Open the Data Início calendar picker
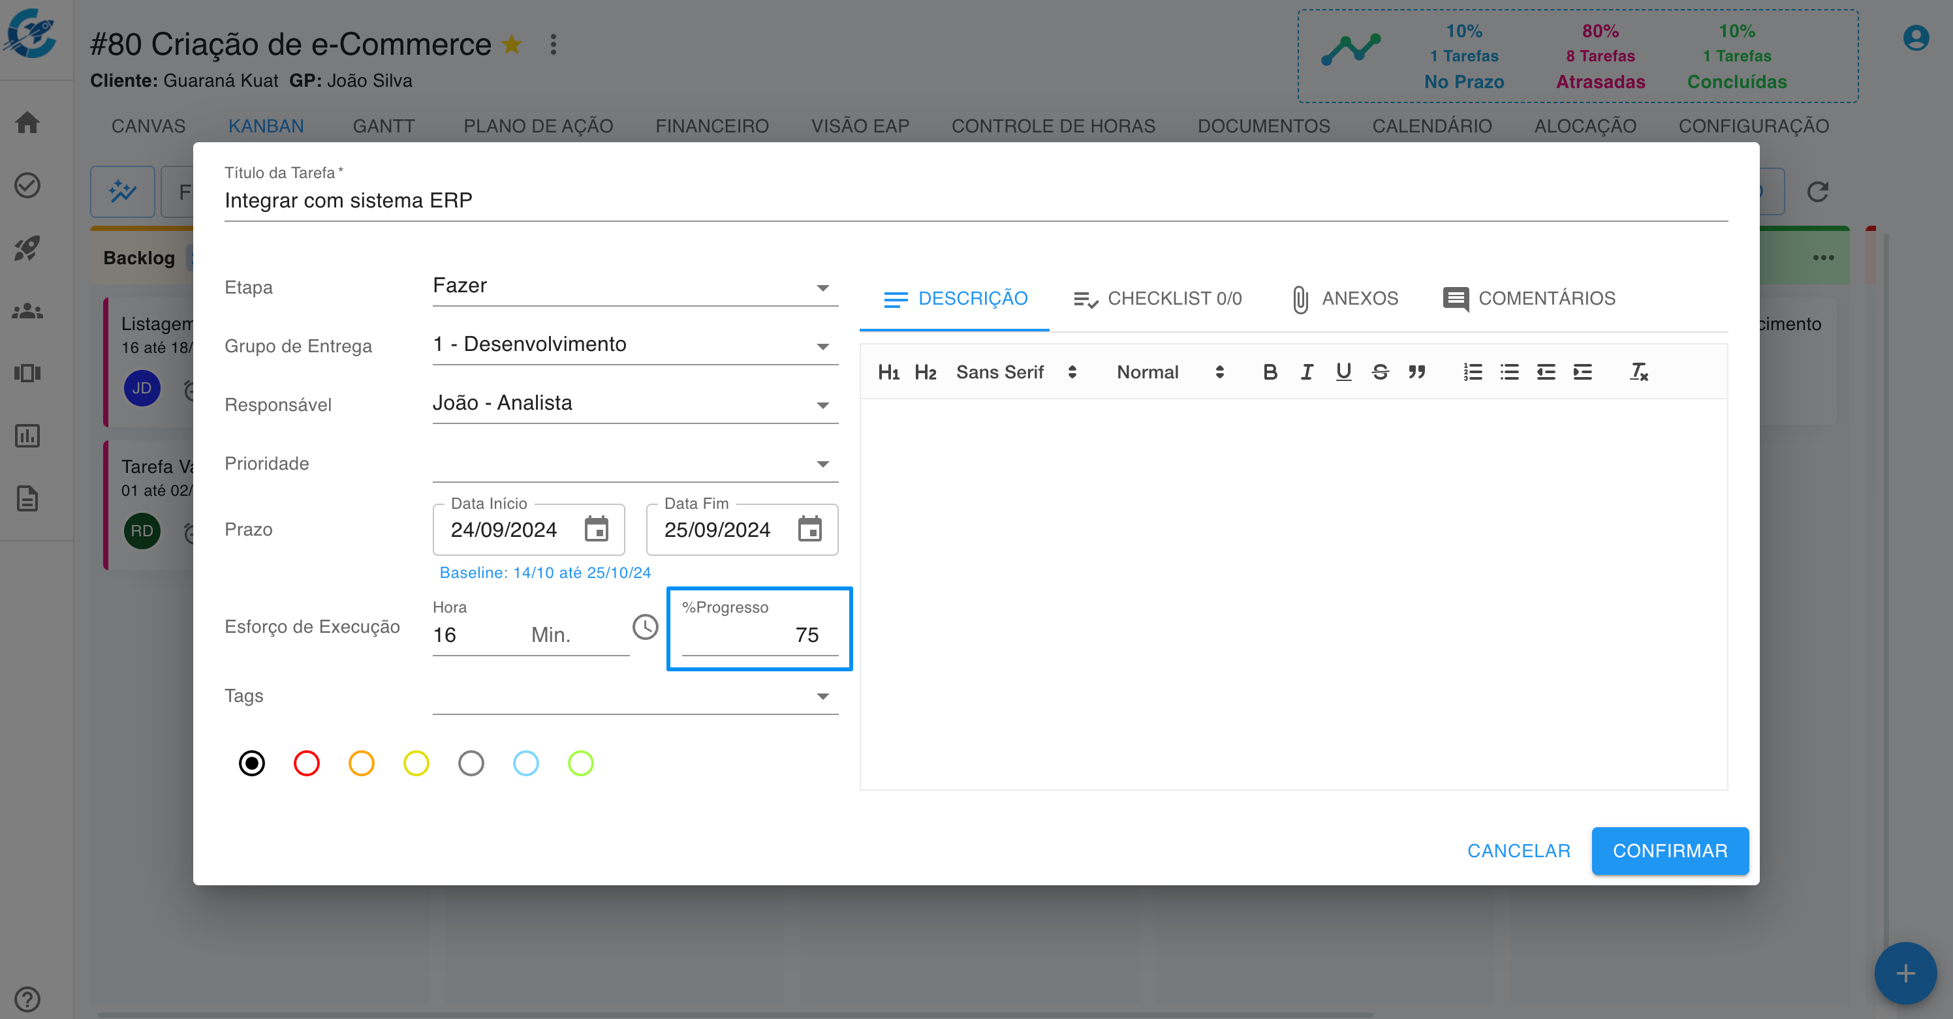 pyautogui.click(x=596, y=530)
